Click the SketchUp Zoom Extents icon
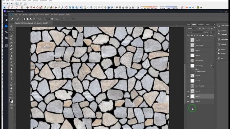This screenshot has height=129, width=230. point(65,8)
